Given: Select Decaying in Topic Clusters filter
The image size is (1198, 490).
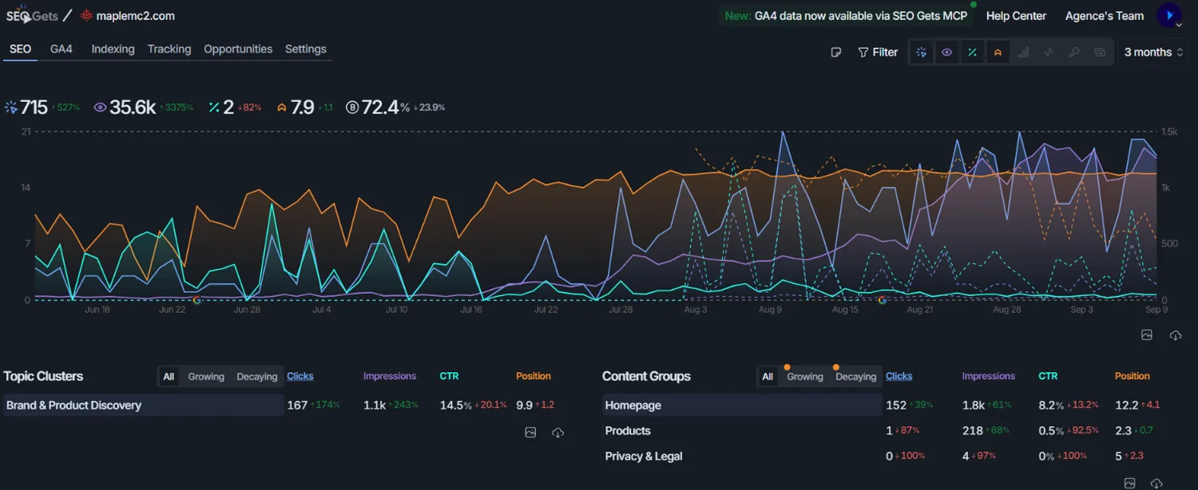Looking at the screenshot, I should (257, 377).
